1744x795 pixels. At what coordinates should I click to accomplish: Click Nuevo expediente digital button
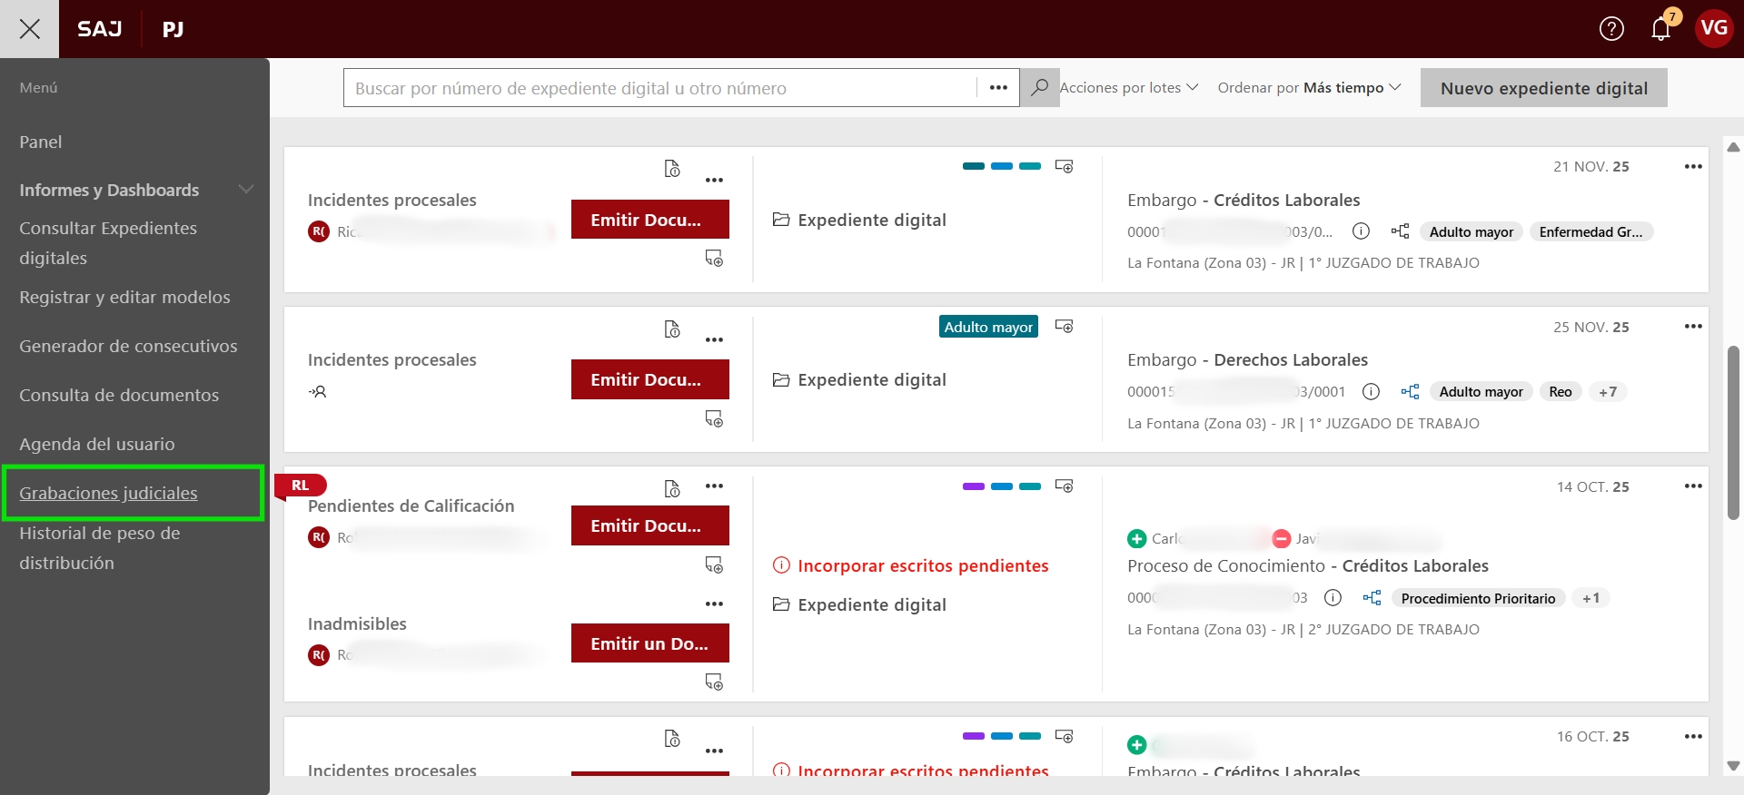click(1543, 88)
